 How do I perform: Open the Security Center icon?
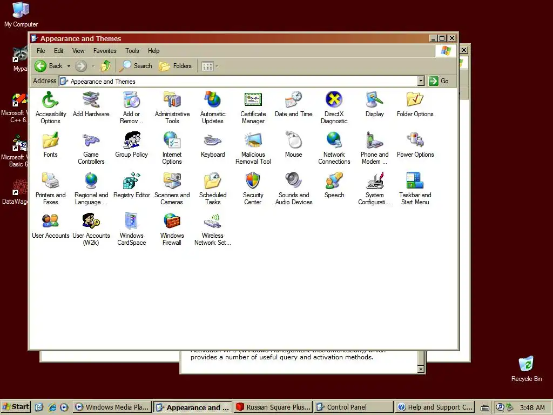253,189
